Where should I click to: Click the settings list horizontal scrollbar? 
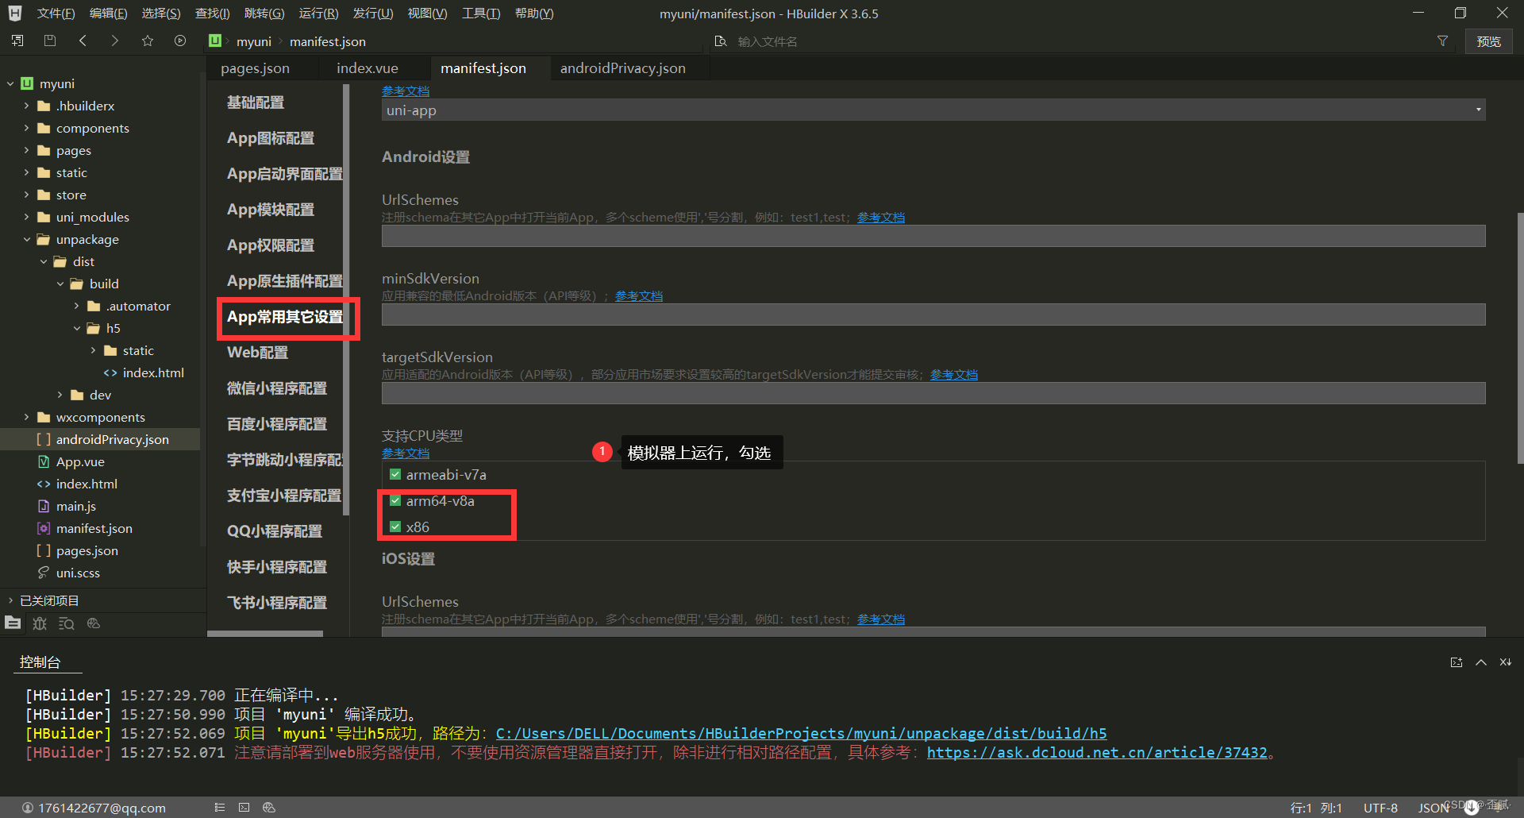tap(265, 634)
